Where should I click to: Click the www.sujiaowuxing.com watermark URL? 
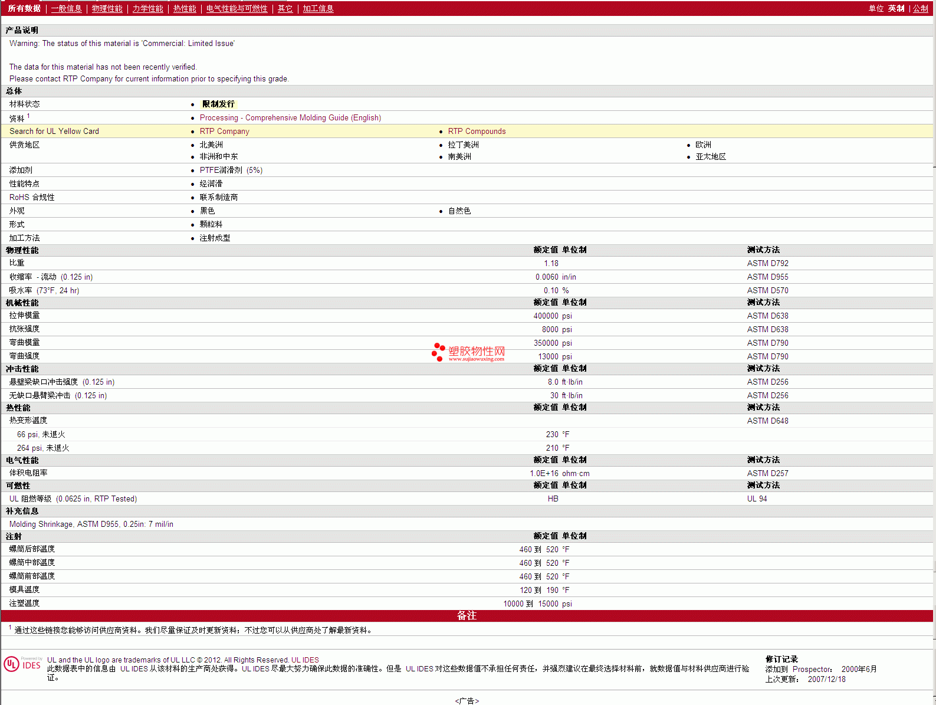click(x=476, y=359)
